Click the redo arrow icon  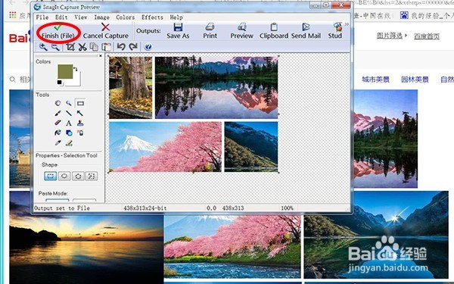[x=133, y=47]
